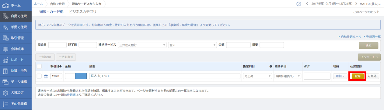Click the bank icon in 12/28 row

pos(46,76)
